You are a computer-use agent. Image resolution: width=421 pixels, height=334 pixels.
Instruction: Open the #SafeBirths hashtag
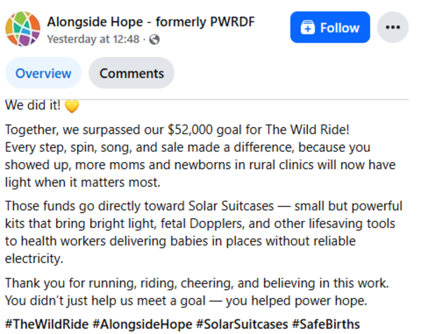click(326, 324)
